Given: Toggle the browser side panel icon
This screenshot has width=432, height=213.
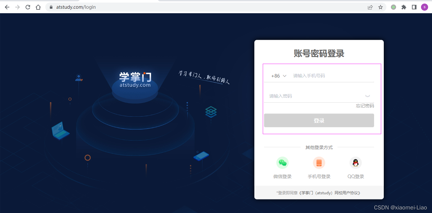Looking at the screenshot, I should 414,7.
